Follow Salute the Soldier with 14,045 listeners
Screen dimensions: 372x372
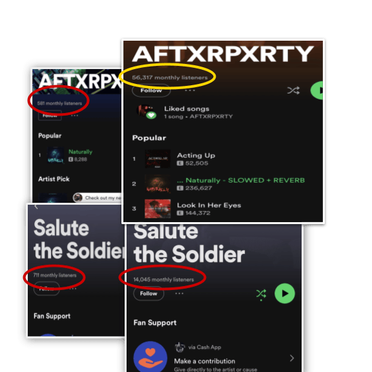(x=149, y=293)
